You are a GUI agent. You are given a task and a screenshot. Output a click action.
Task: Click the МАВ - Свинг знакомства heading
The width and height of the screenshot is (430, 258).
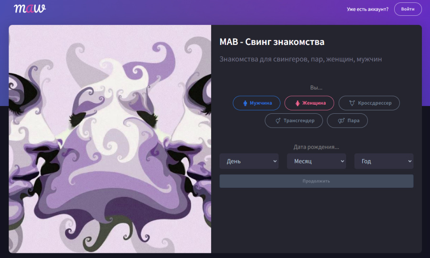click(x=272, y=42)
